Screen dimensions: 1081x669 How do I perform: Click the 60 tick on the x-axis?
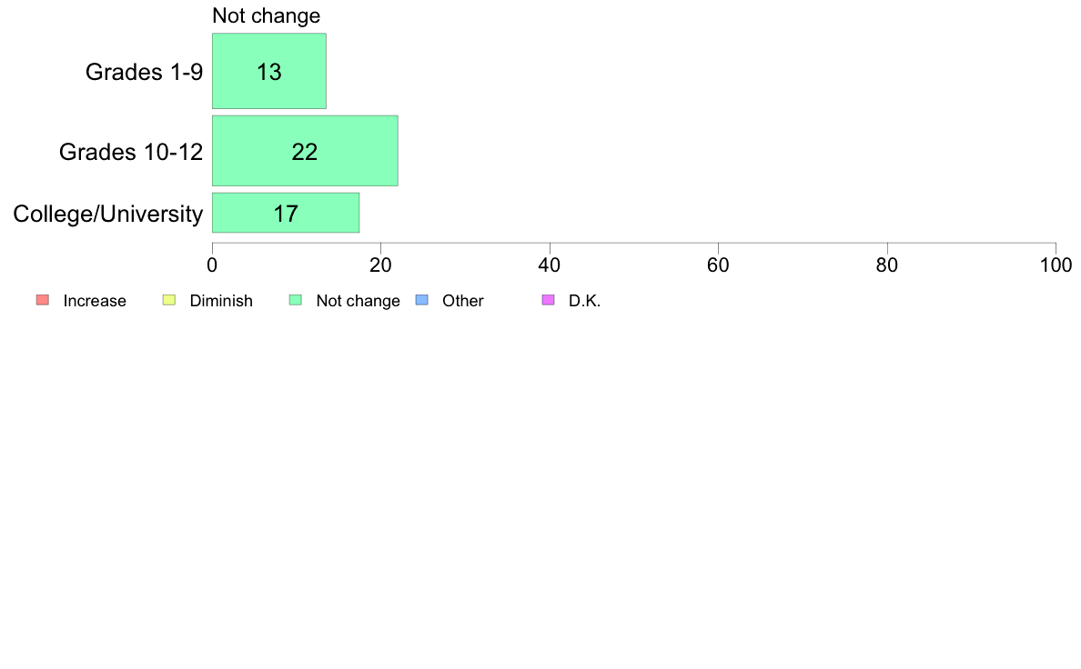pyautogui.click(x=718, y=265)
